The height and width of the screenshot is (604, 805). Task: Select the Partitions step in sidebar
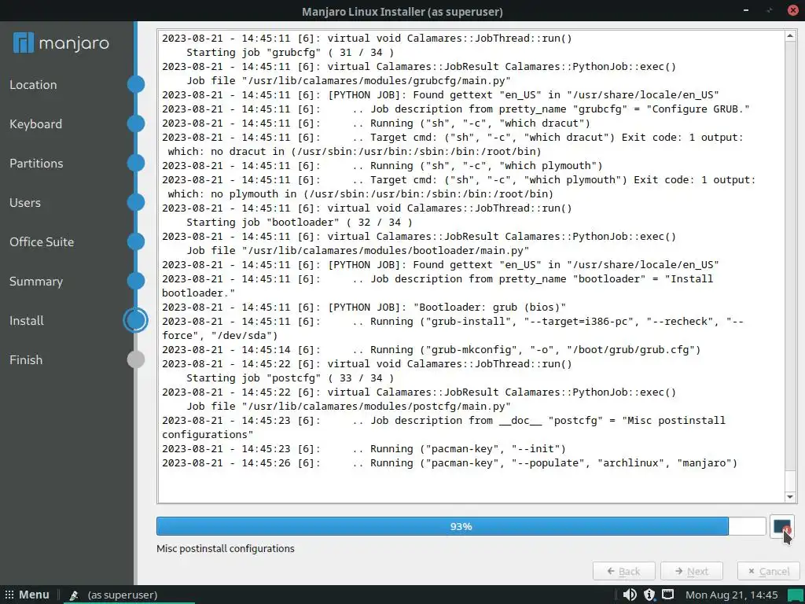36,164
